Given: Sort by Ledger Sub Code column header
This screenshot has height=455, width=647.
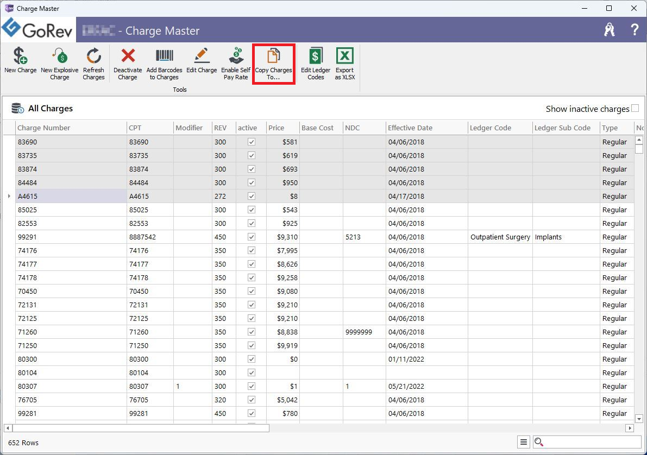Looking at the screenshot, I should 566,128.
